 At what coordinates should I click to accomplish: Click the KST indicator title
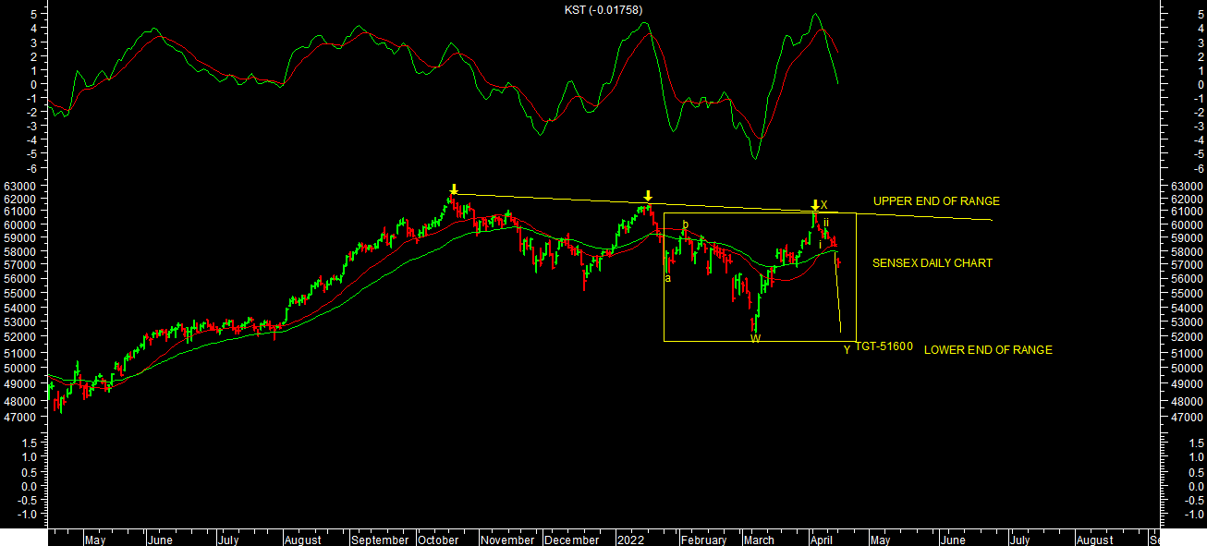(603, 10)
